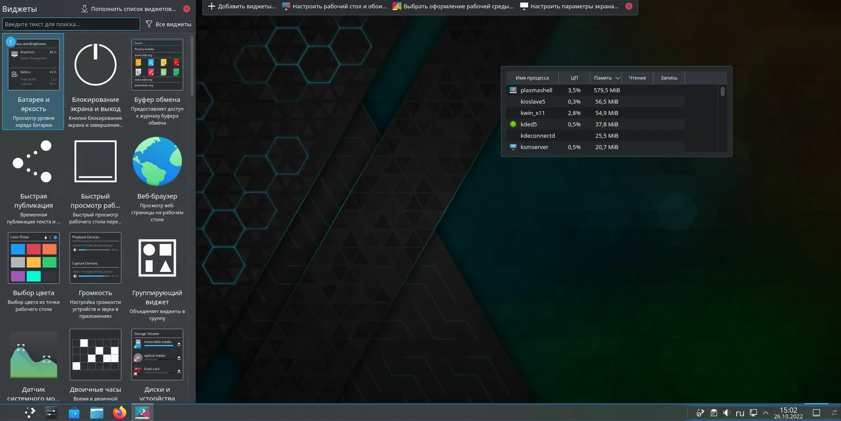Open 'Выбрать оформление рабочей среды'
The image size is (841, 421).
point(453,6)
